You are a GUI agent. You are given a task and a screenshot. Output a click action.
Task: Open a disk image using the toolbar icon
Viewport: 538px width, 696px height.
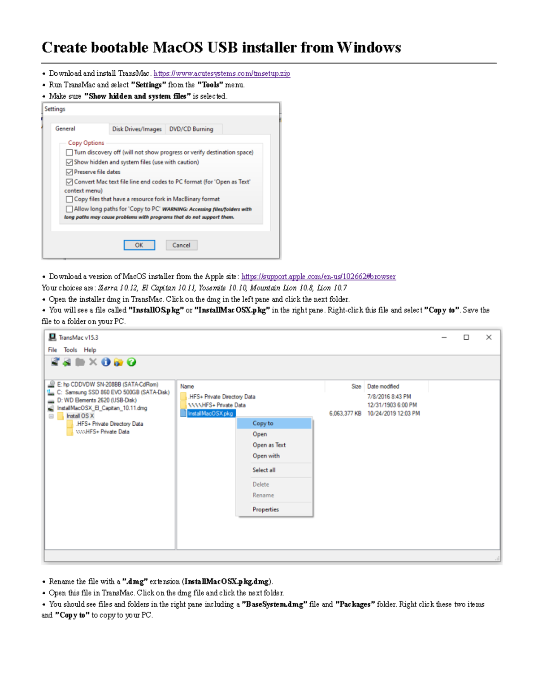[55, 362]
